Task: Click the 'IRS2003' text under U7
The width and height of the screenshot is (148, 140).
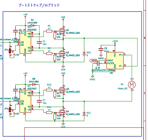Action: (x=32, y=89)
